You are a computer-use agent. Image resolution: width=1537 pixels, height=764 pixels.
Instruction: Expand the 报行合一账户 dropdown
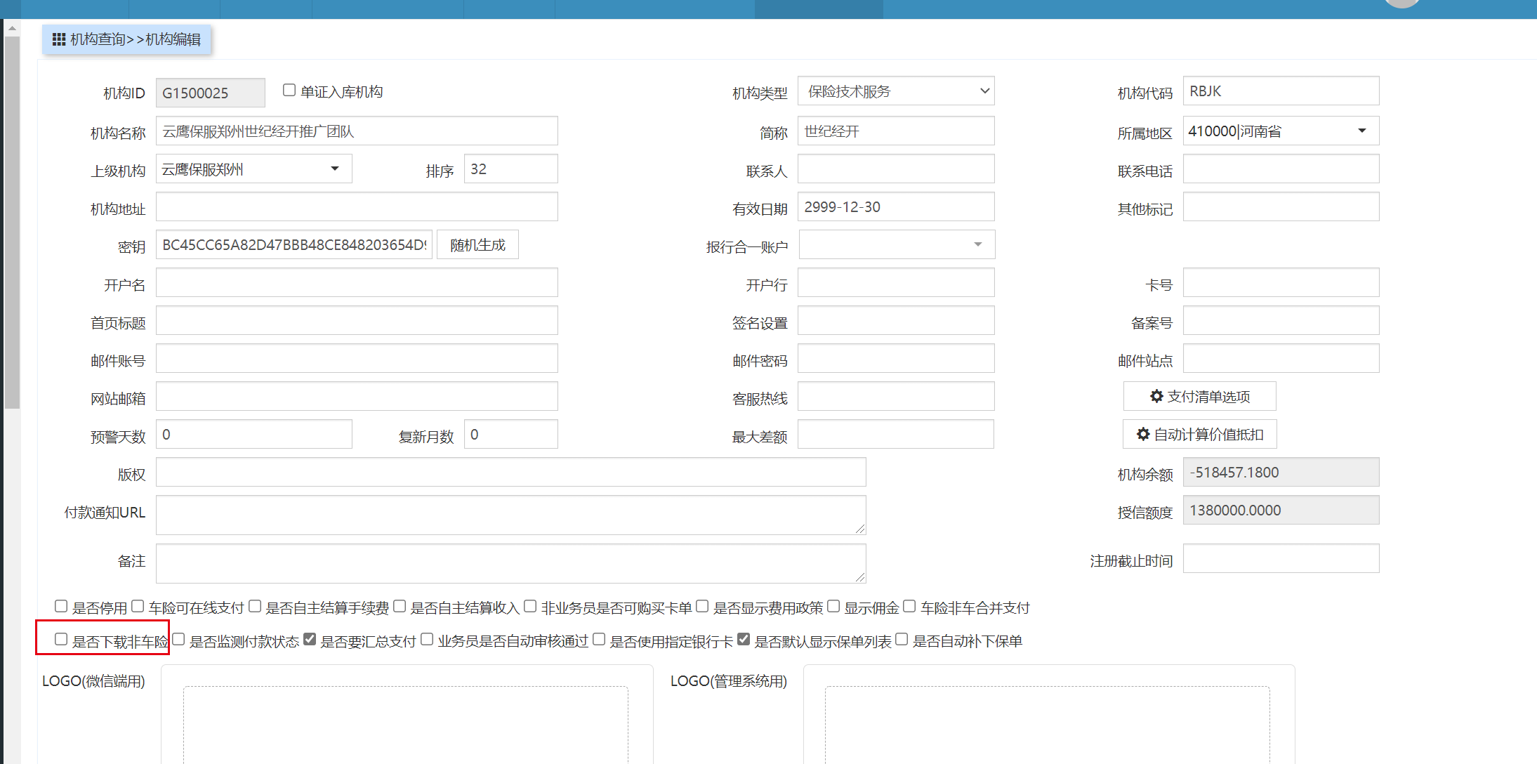[x=977, y=245]
